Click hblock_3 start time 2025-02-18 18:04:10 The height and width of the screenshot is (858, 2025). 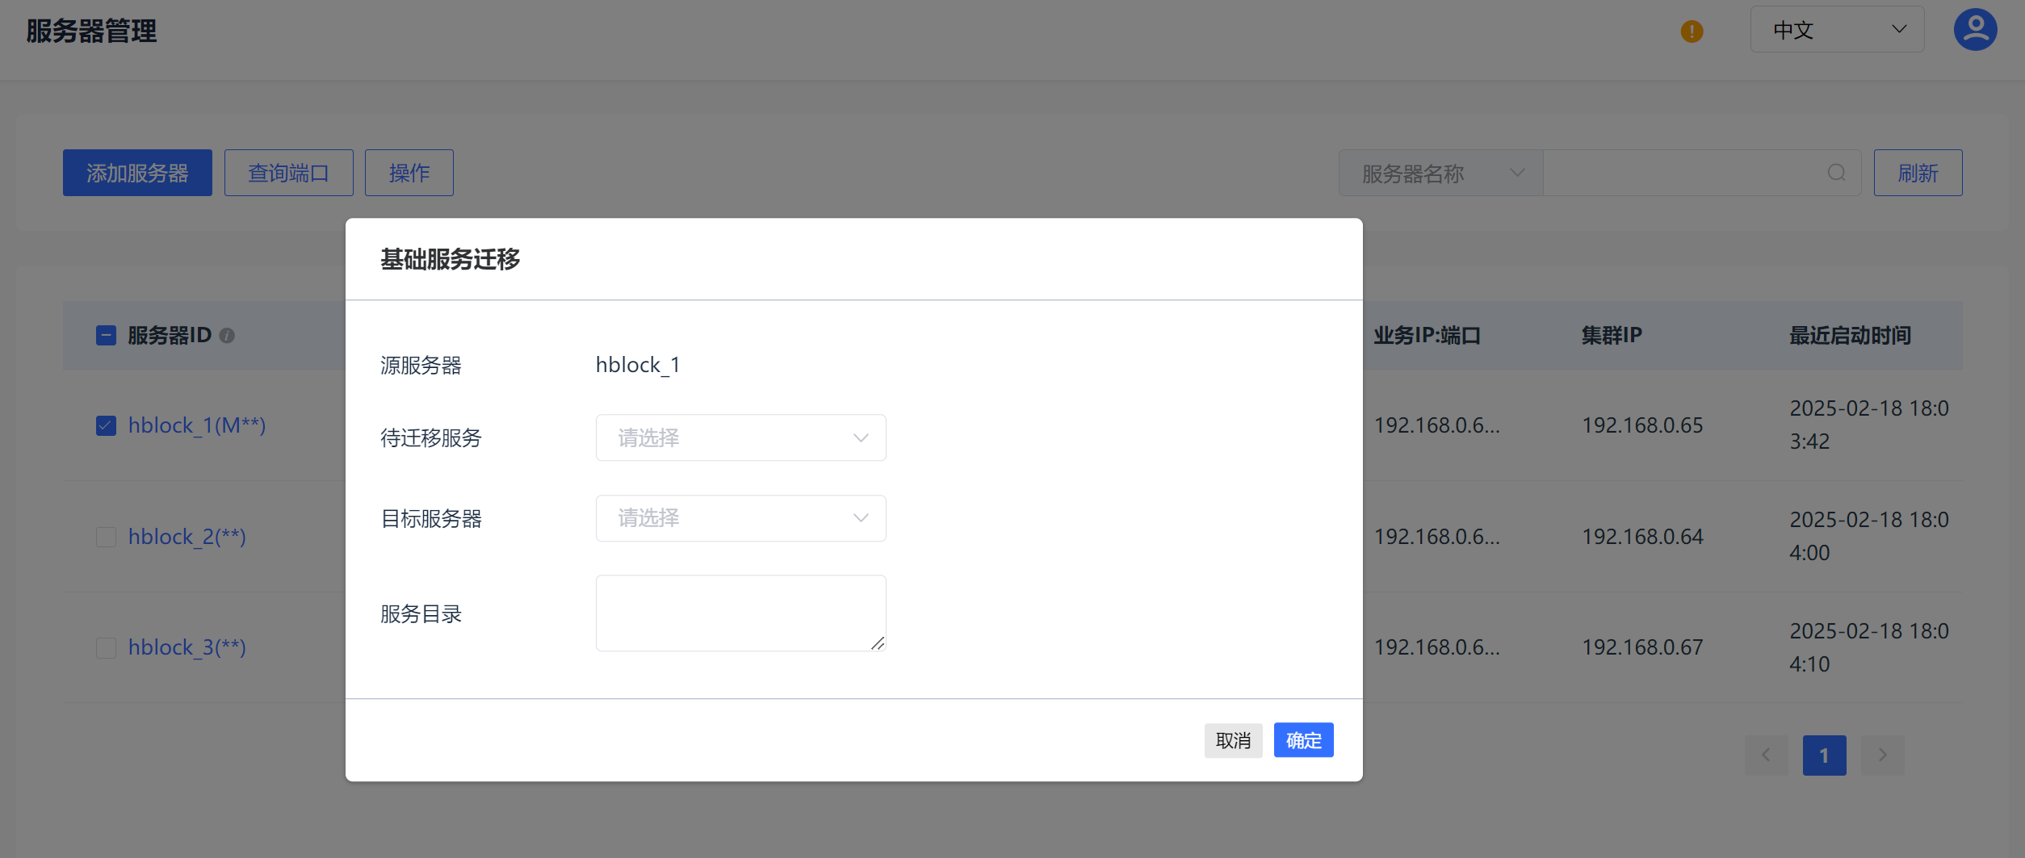(x=1869, y=647)
